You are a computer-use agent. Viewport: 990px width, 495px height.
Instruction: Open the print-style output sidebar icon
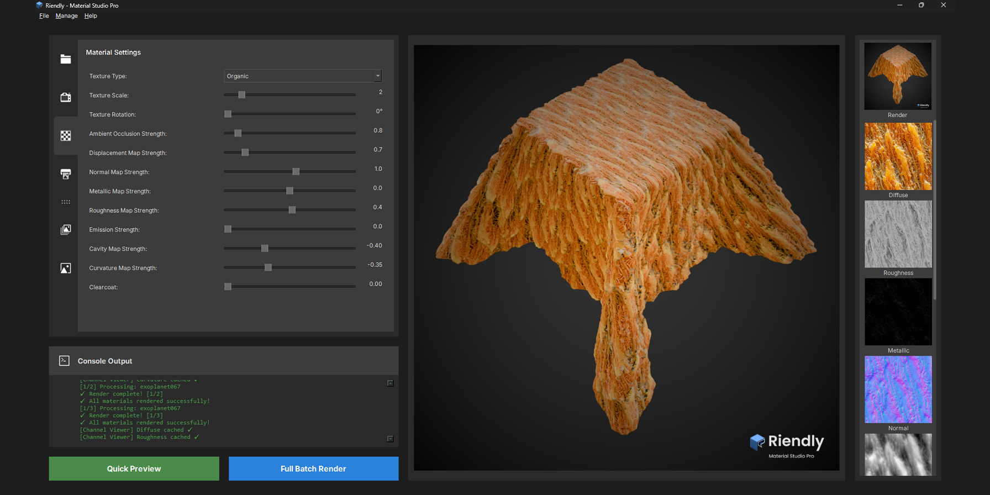(66, 174)
